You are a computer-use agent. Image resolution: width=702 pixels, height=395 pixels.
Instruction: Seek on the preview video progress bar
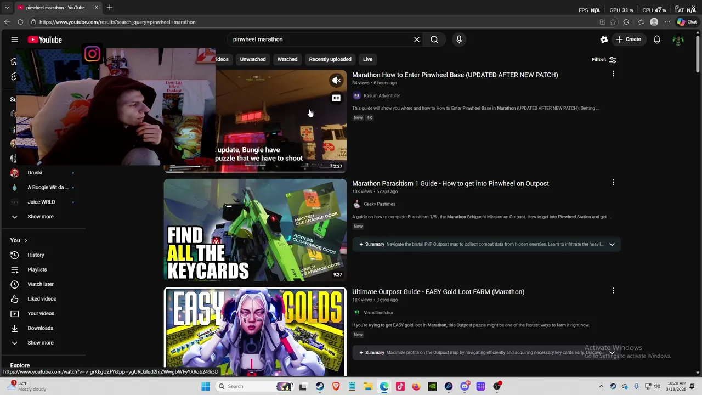pyautogui.click(x=255, y=171)
